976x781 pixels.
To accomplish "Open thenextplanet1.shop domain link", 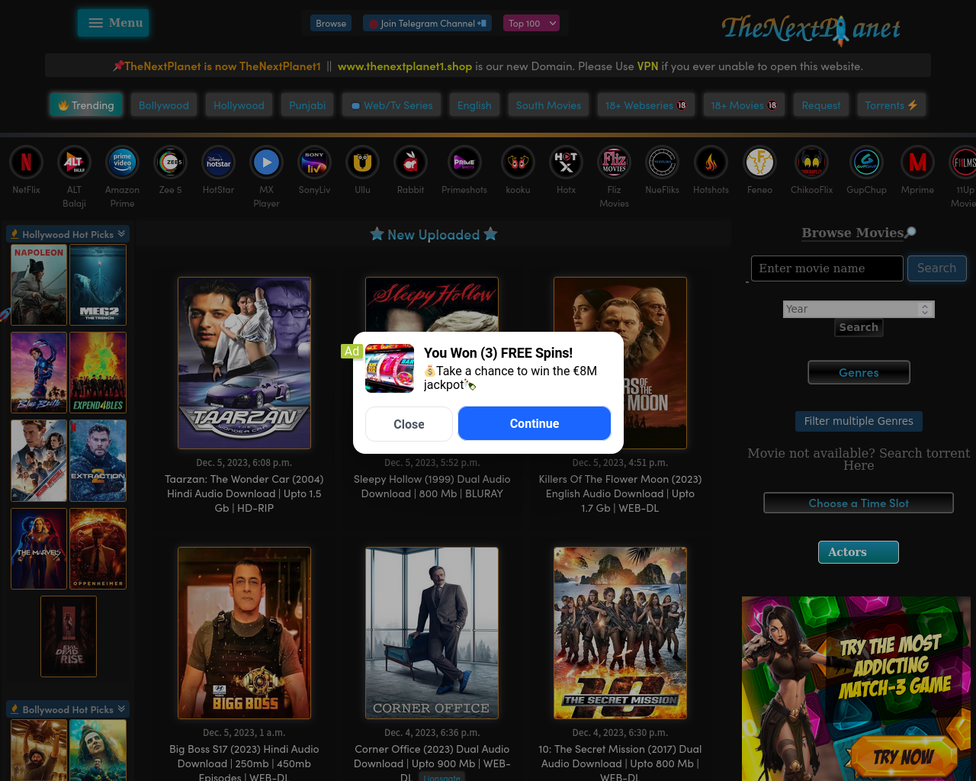I will pos(405,66).
